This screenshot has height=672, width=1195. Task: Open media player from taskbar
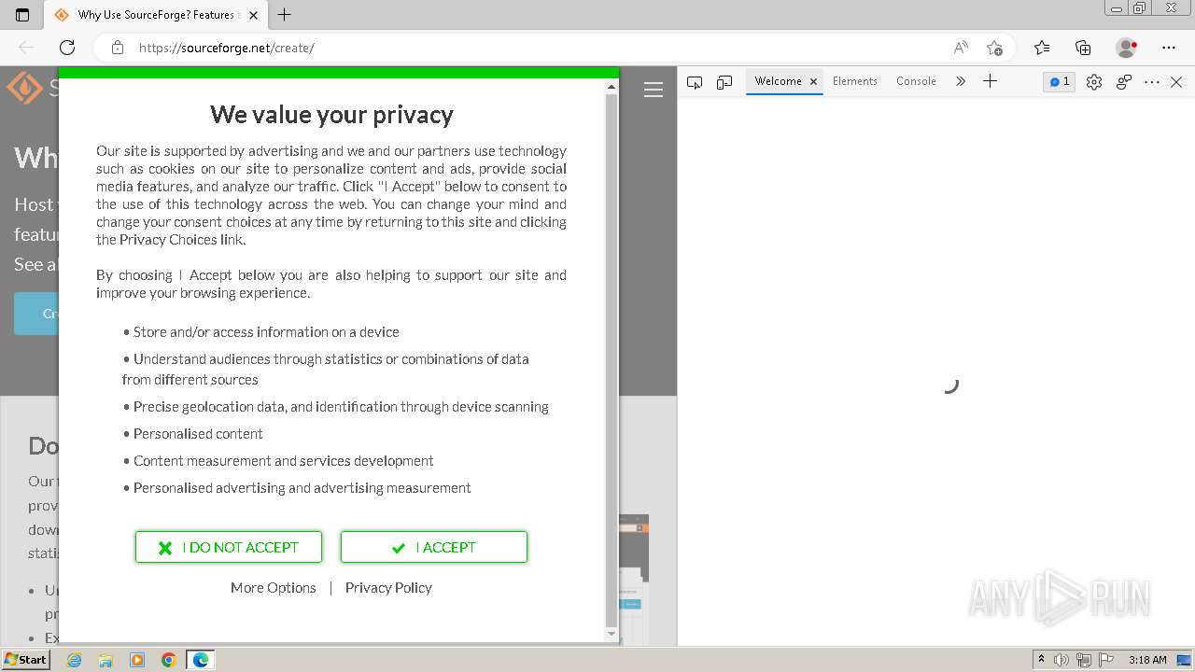click(137, 660)
